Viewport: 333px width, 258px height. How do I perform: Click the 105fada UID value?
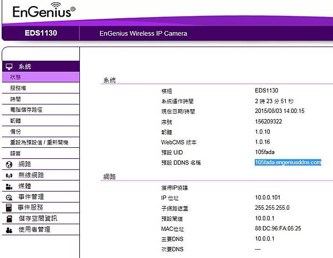(x=265, y=152)
